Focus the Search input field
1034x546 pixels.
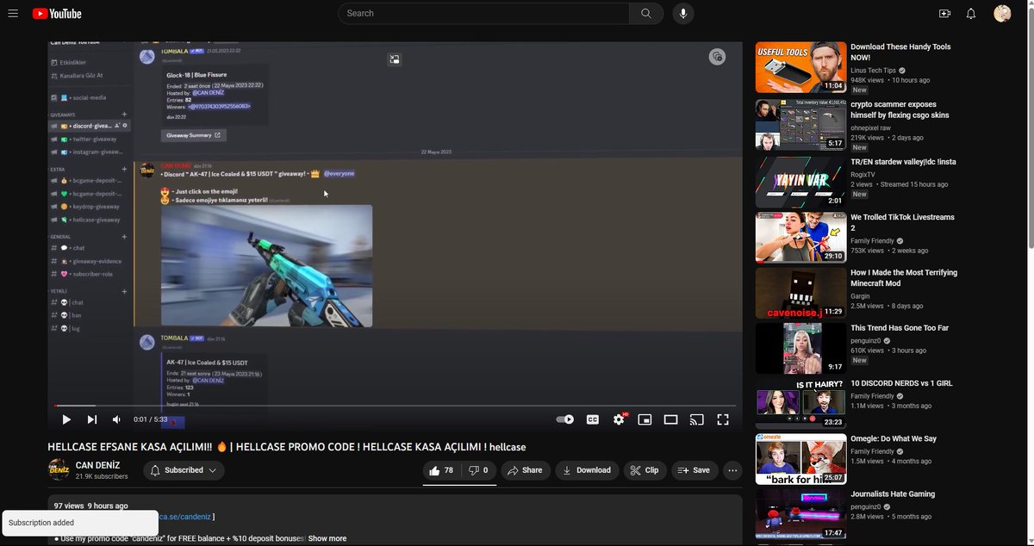(x=483, y=13)
